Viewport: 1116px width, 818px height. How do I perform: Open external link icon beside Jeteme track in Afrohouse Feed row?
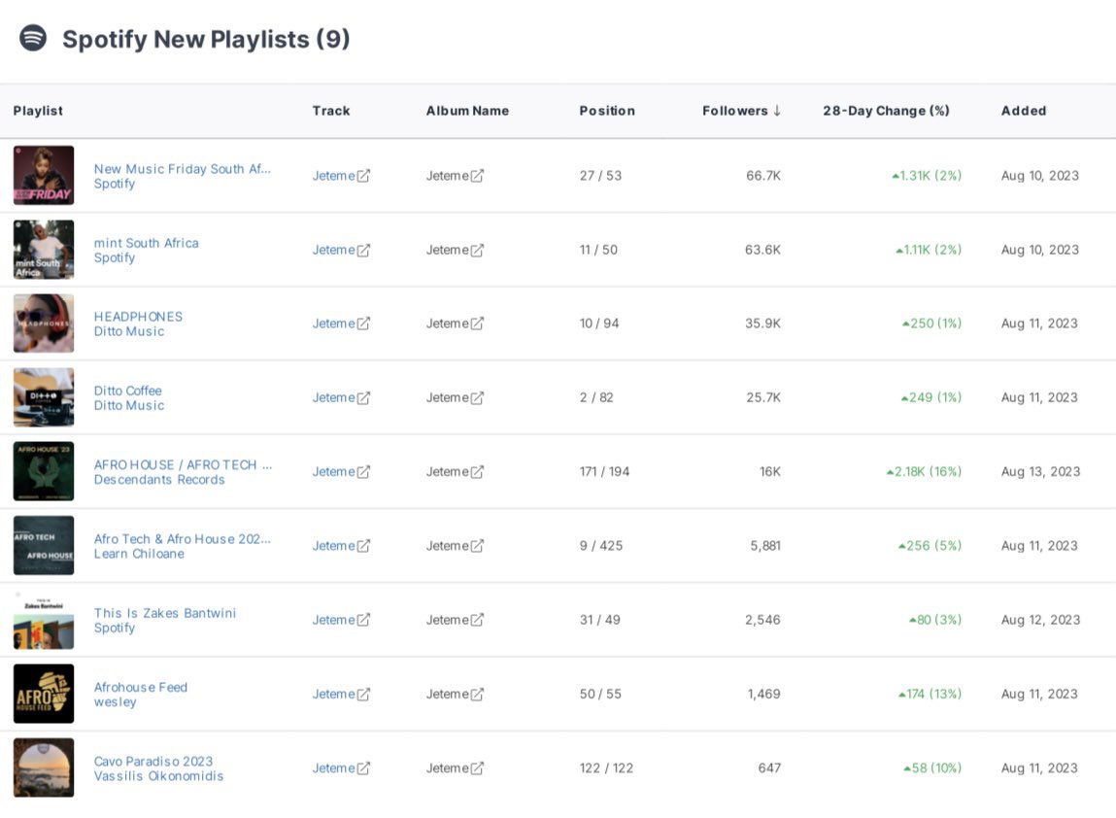pos(363,694)
